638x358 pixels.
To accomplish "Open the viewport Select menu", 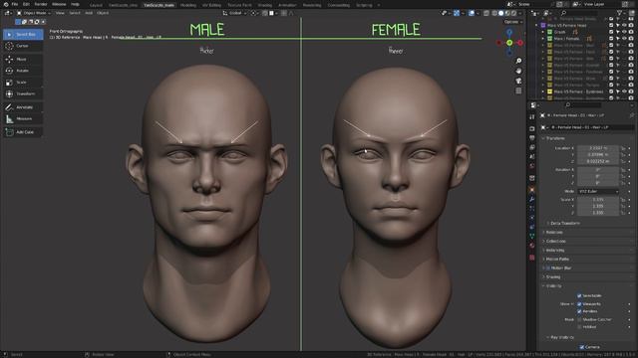I will pyautogui.click(x=75, y=13).
